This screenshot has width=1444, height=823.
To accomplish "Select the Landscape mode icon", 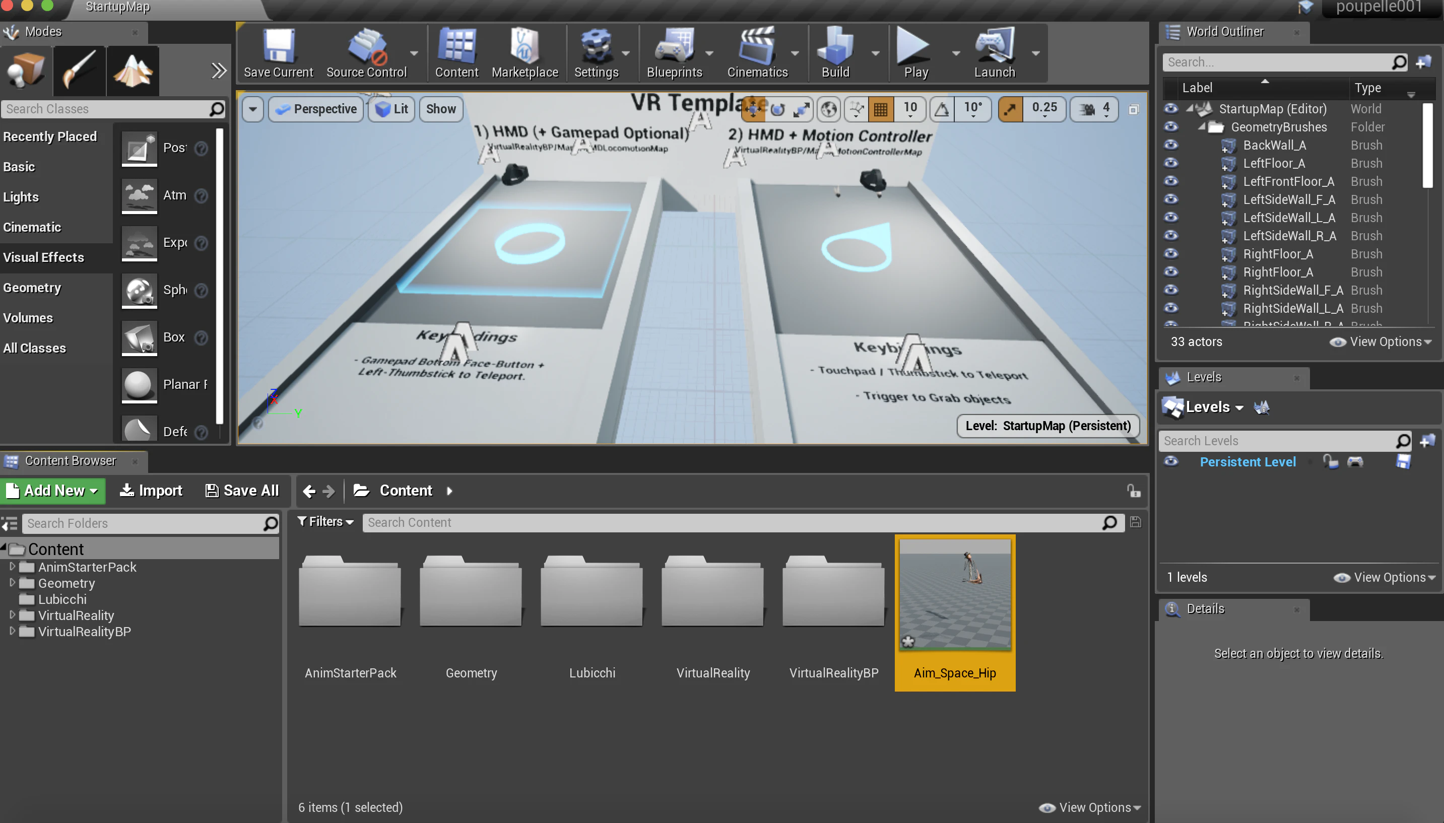I will 133,71.
